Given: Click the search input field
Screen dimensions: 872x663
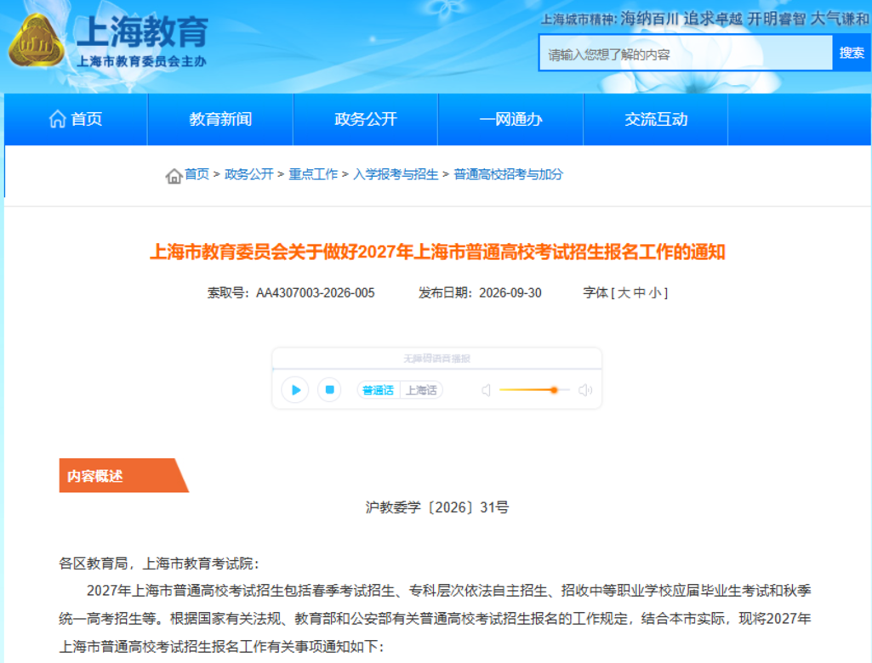Looking at the screenshot, I should pos(686,54).
